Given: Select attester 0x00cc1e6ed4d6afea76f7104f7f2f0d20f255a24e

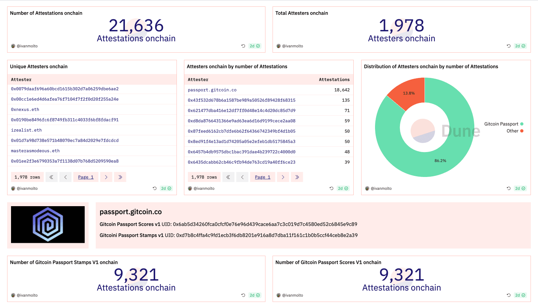Looking at the screenshot, I should (x=65, y=99).
